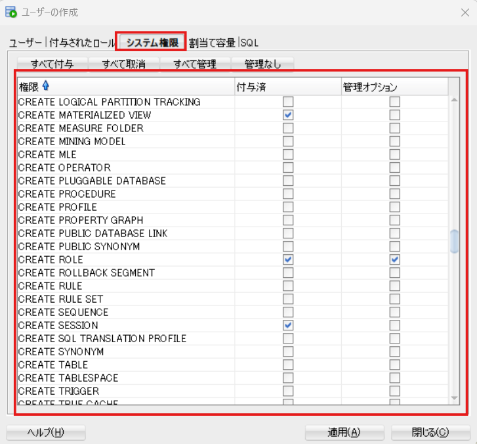Uncheck granted box for CREATE ROLE
Viewport: 477px width, 444px height.
pos(288,259)
